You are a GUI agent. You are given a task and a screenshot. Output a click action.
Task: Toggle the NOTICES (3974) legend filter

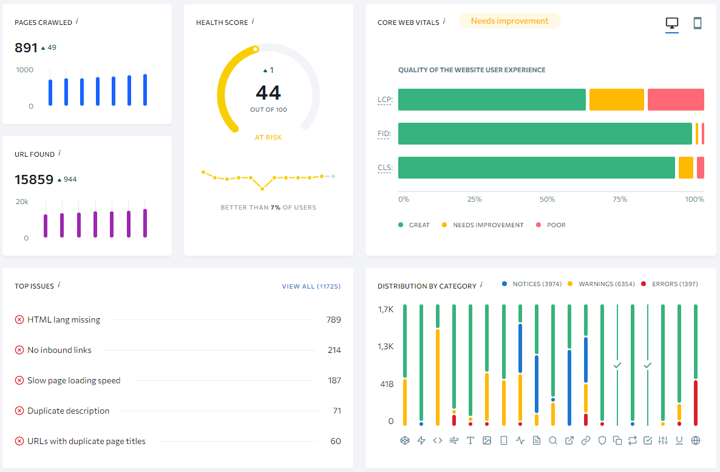[532, 284]
